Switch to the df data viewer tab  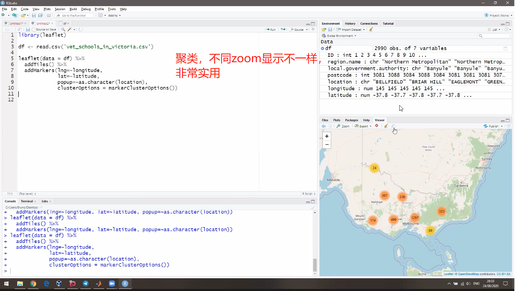pos(64,23)
